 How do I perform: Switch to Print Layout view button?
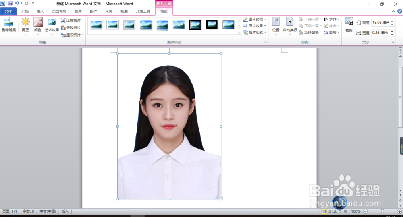pos(324,211)
